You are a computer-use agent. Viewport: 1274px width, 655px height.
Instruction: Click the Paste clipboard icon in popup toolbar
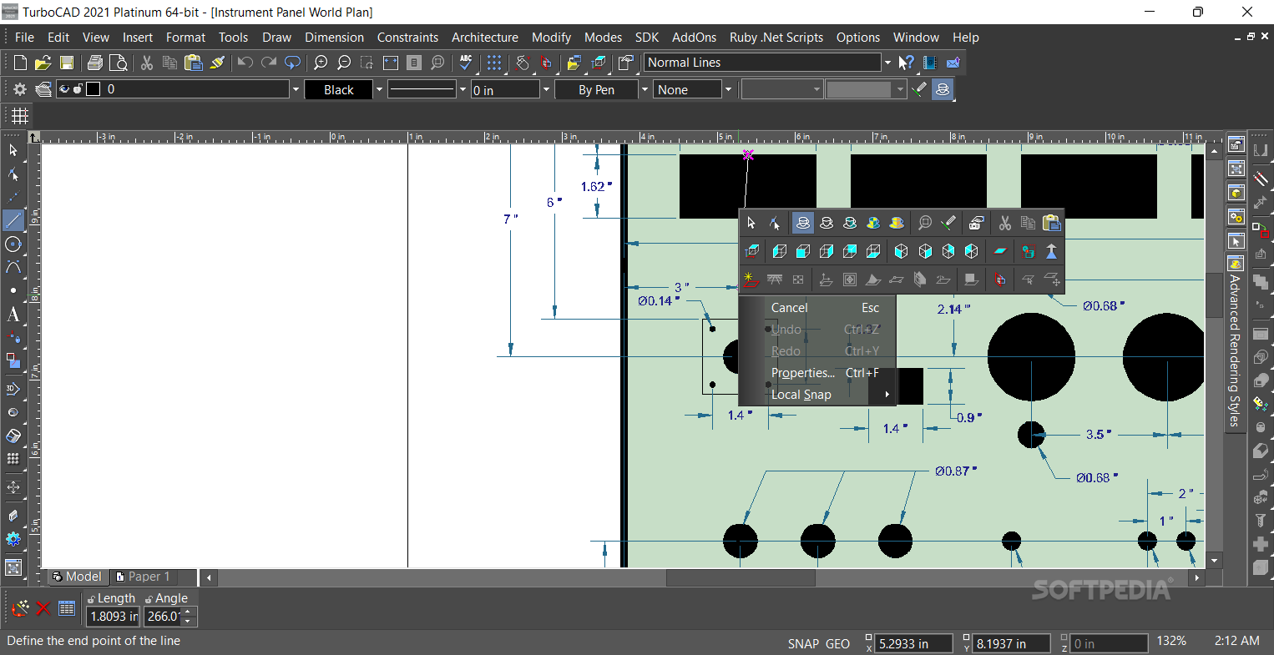1052,223
